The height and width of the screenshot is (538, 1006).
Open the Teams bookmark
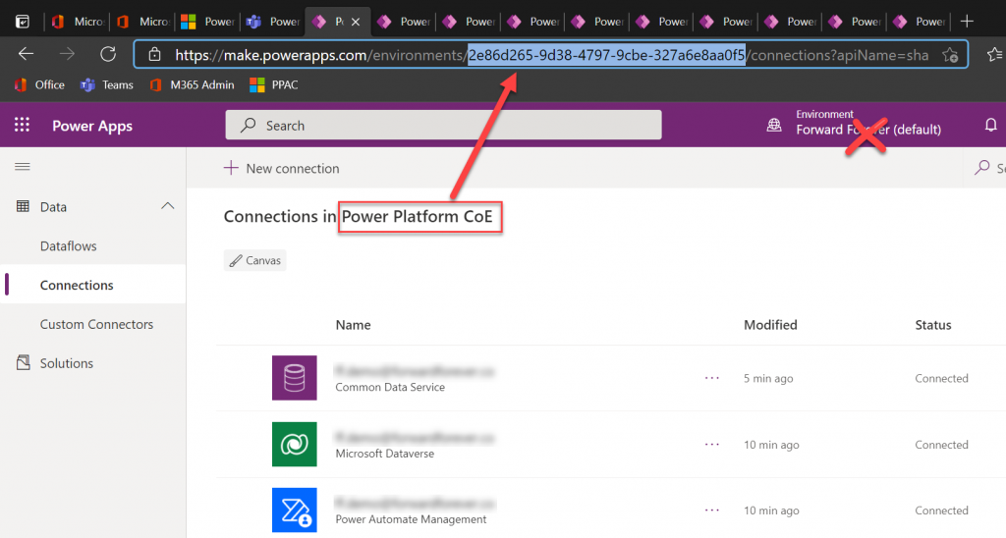coord(106,84)
